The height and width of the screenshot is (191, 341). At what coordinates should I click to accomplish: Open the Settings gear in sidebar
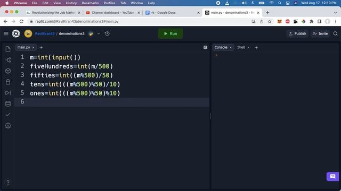point(8,126)
